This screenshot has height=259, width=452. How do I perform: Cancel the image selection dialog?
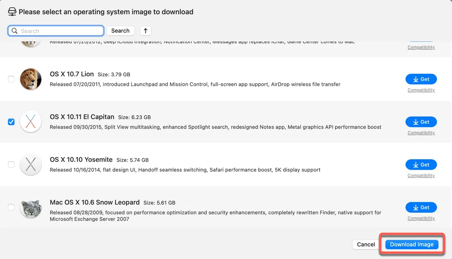[x=366, y=244]
